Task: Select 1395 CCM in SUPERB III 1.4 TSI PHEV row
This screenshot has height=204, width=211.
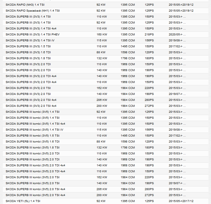Action: (x=128, y=35)
